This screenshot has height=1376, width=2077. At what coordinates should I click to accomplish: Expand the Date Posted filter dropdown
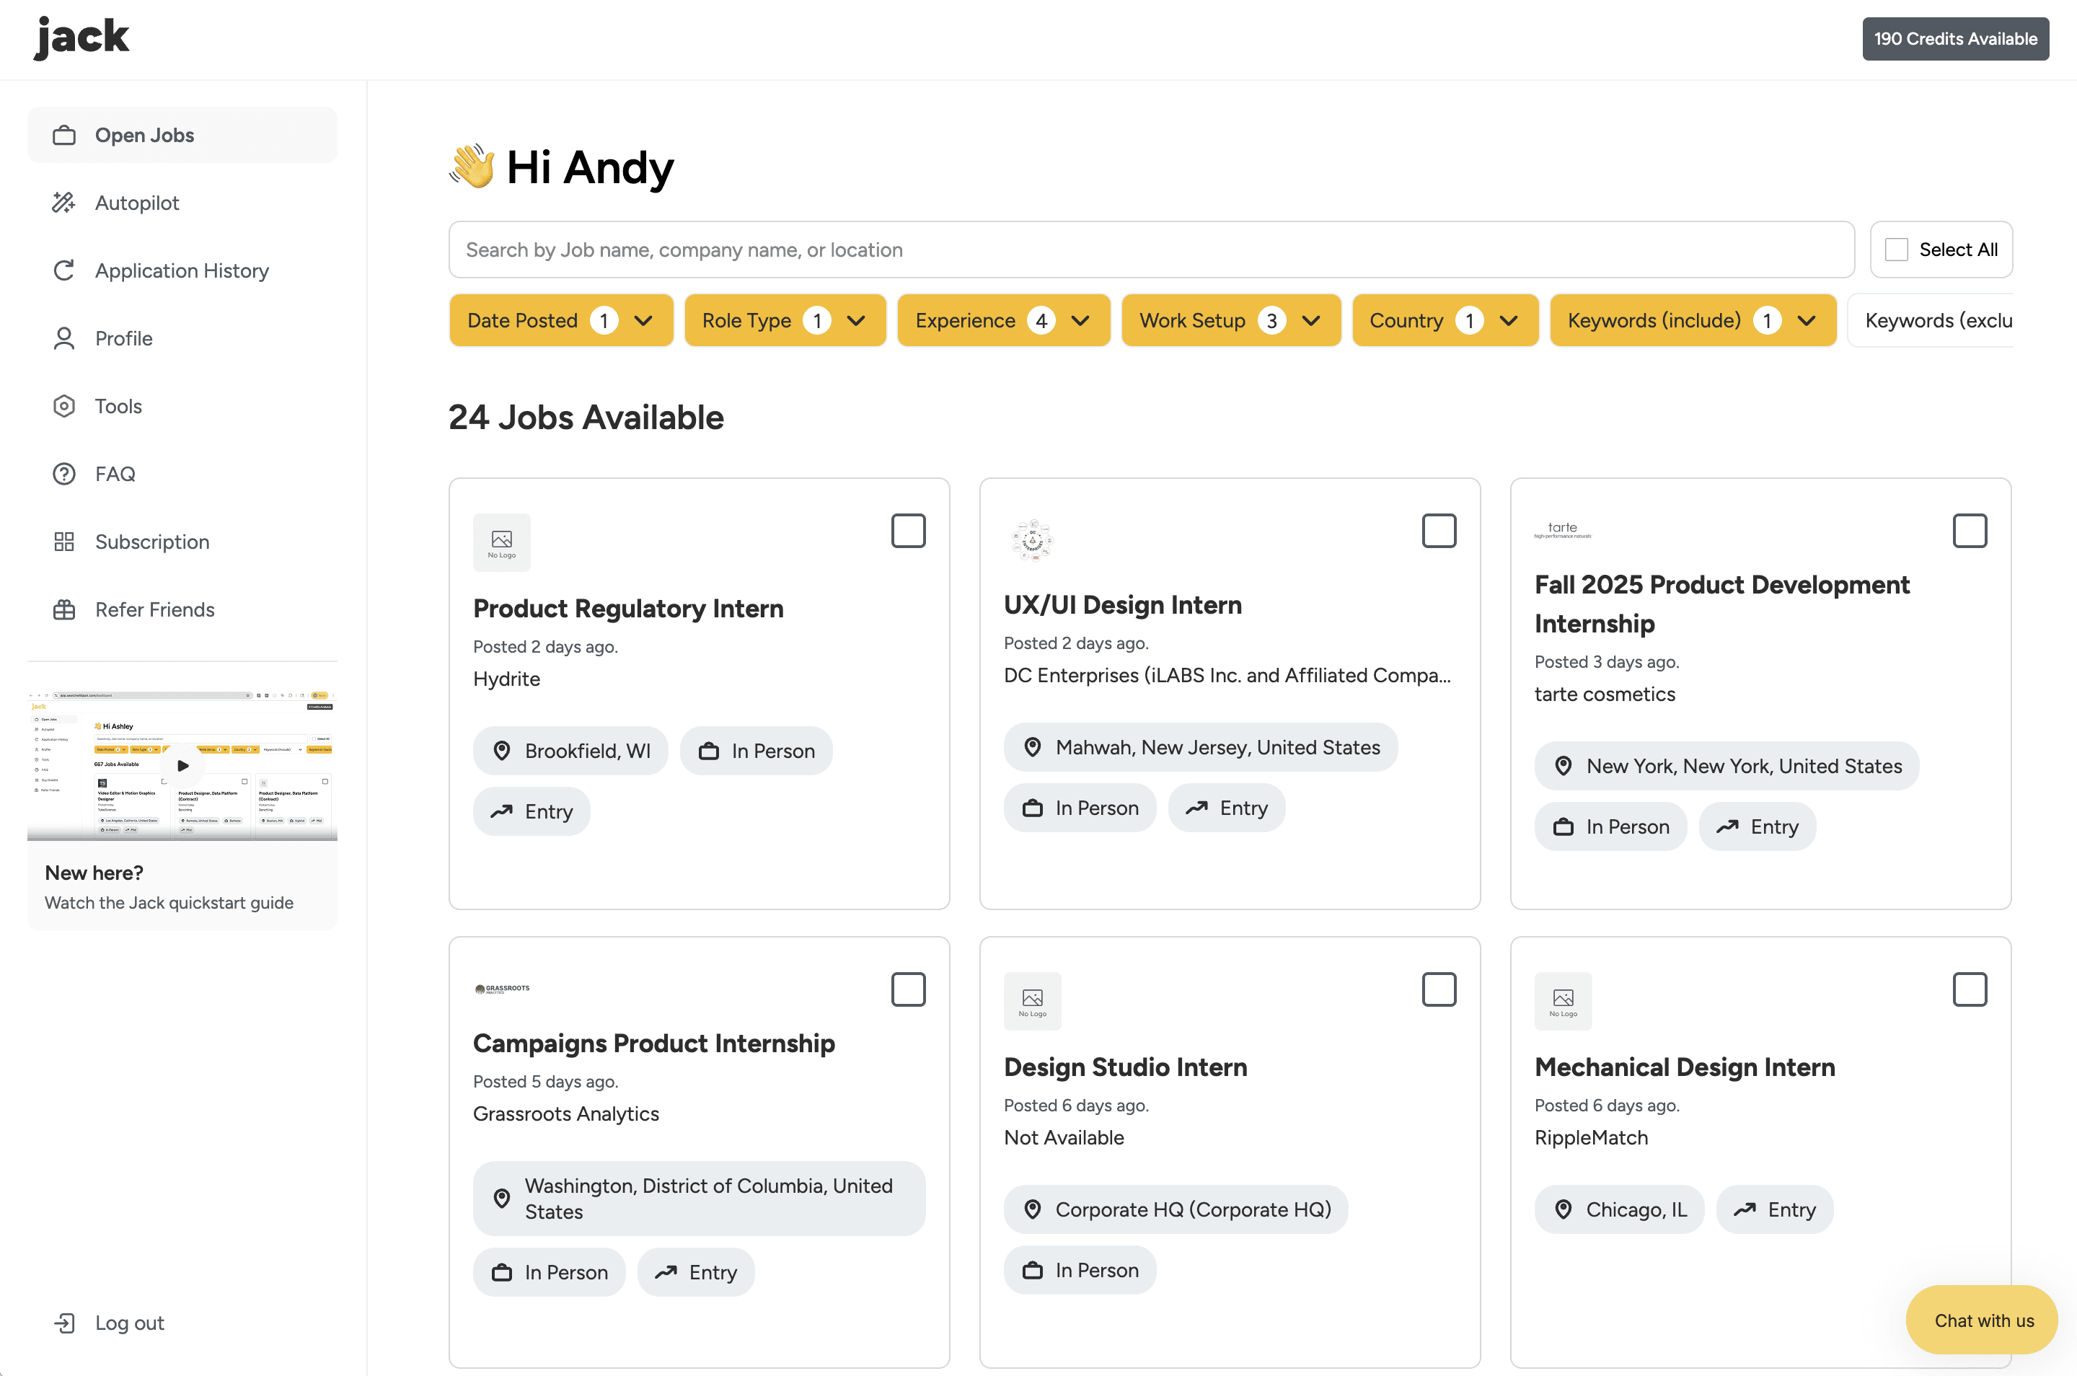[x=560, y=320]
